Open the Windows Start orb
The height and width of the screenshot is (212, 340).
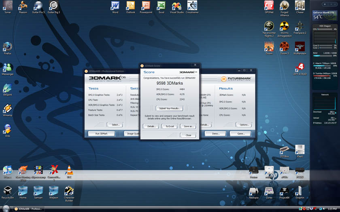[6, 208]
